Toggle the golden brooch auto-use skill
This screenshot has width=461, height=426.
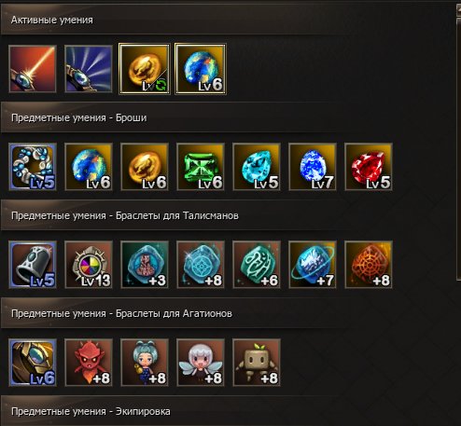coord(145,69)
